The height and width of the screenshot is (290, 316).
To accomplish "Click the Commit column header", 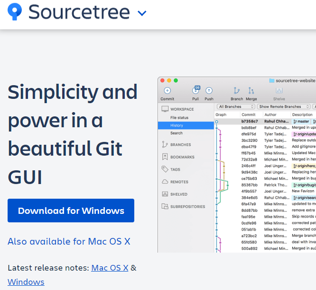I will click(248, 114).
